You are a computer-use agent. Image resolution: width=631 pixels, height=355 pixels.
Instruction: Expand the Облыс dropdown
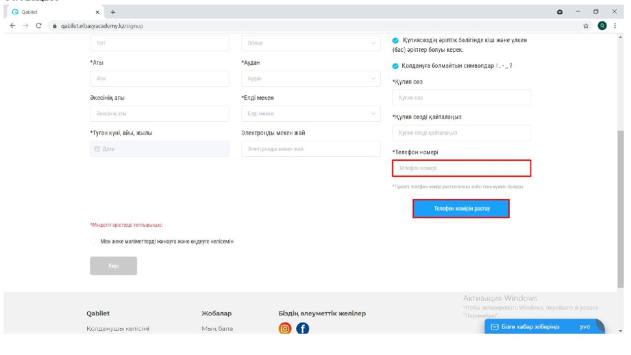(311, 43)
